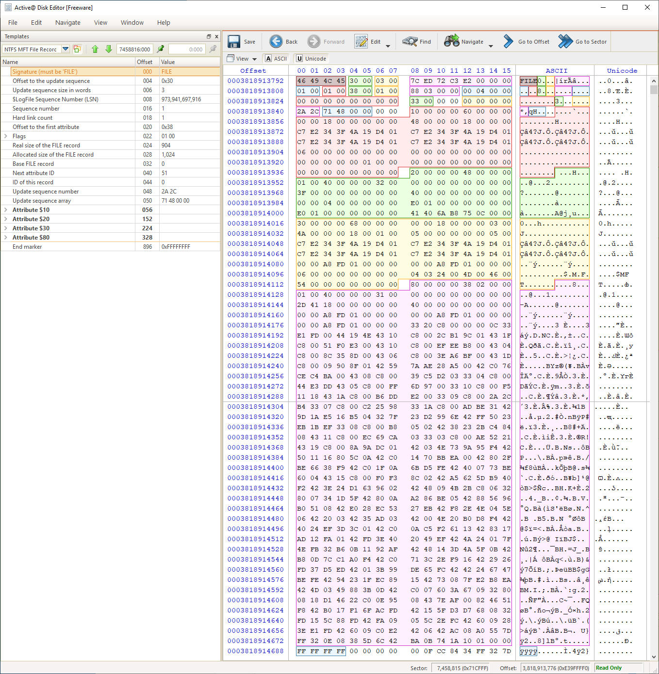Close the Templates panel
Image resolution: width=659 pixels, height=674 pixels.
pyautogui.click(x=216, y=36)
